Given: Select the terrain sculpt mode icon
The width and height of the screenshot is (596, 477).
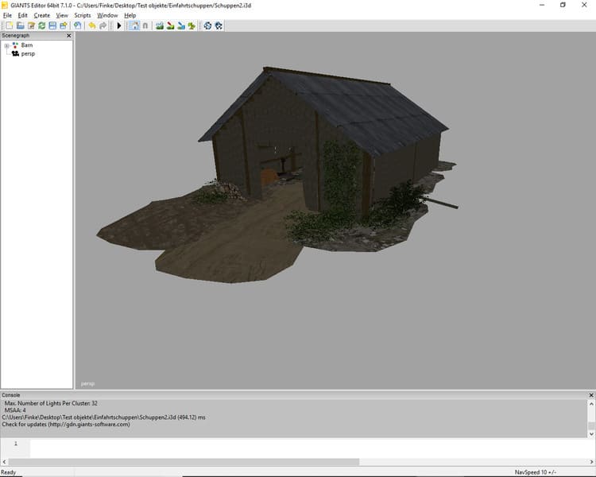Looking at the screenshot, I should coord(160,26).
